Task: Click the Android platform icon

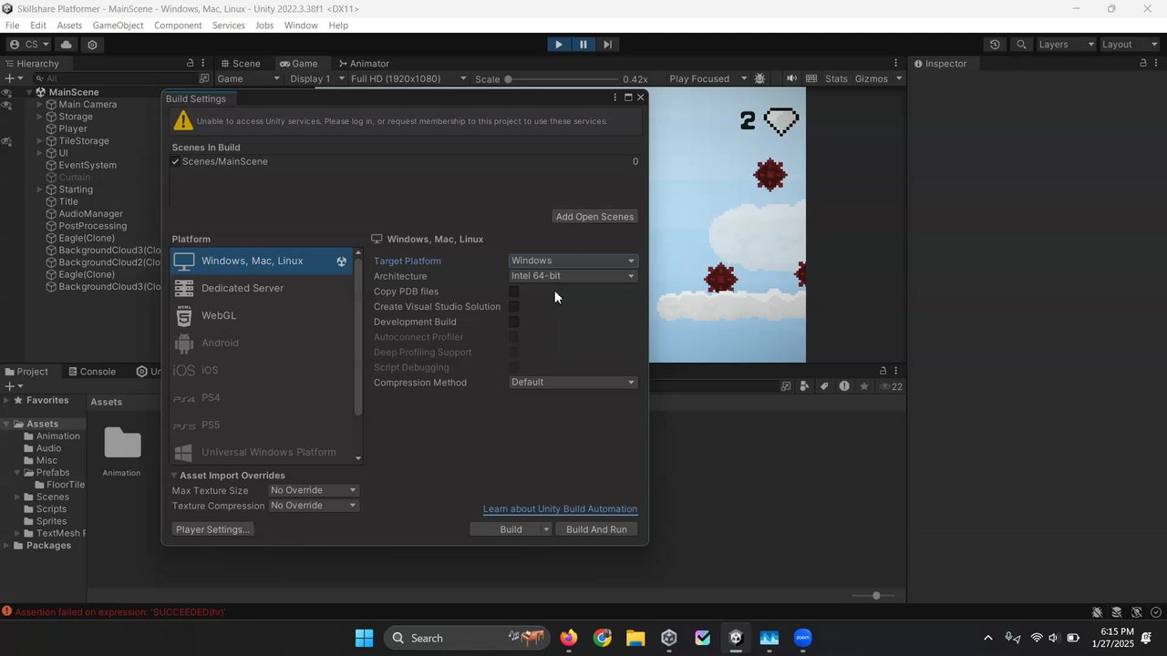Action: pyautogui.click(x=184, y=343)
